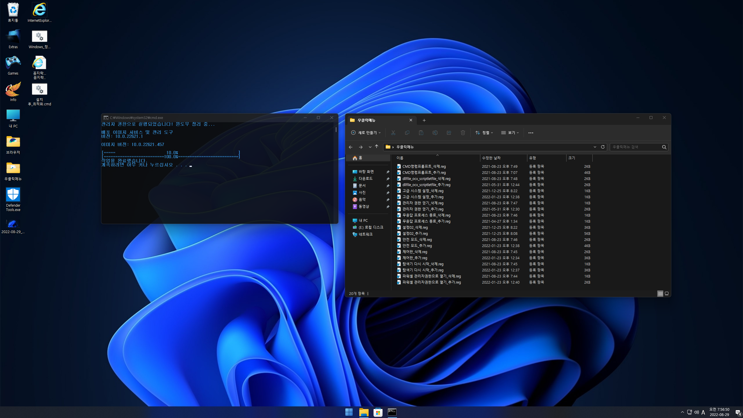Switch to details view layout button

coord(660,293)
